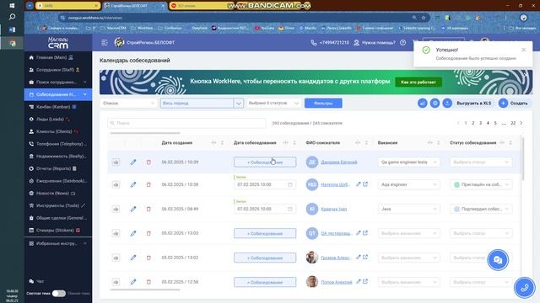Expand Избранные инструменты sidebar section
This screenshot has width=540, height=303.
(x=58, y=243)
